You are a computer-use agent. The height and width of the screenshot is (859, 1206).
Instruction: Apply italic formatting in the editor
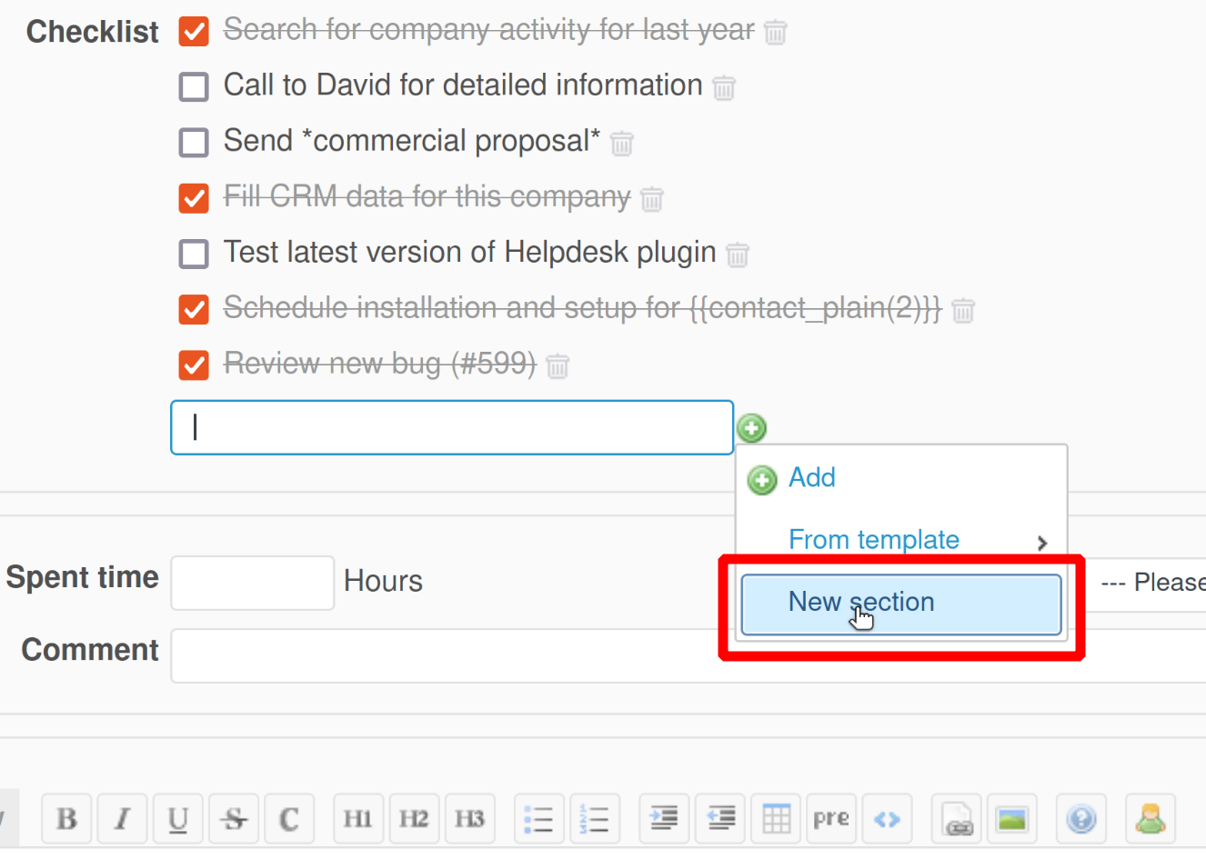122,818
